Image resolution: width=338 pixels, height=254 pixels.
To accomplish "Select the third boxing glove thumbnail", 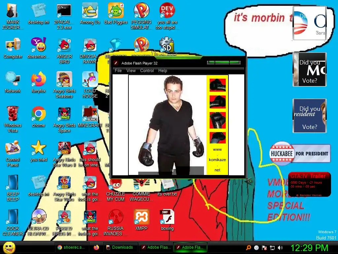I will click(218, 120).
